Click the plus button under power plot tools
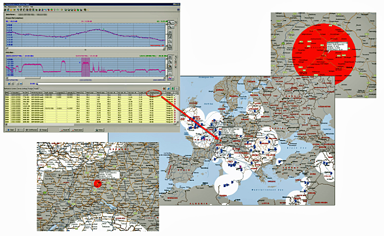 170,49
